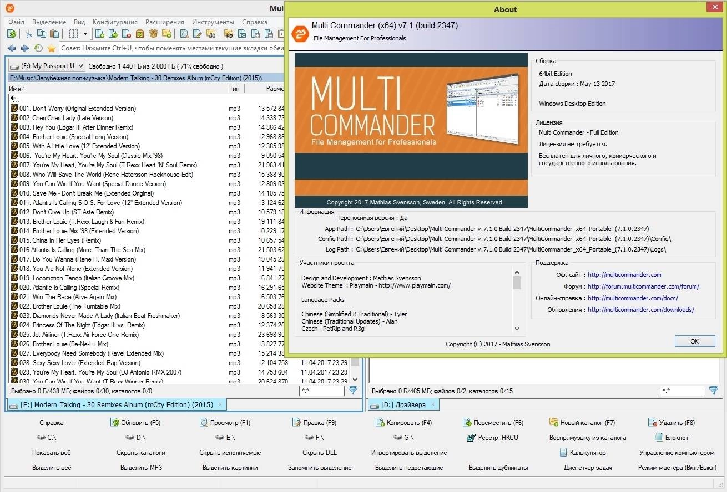Click the contributors list scroll down arrow
The width and height of the screenshot is (727, 492).
click(x=517, y=329)
